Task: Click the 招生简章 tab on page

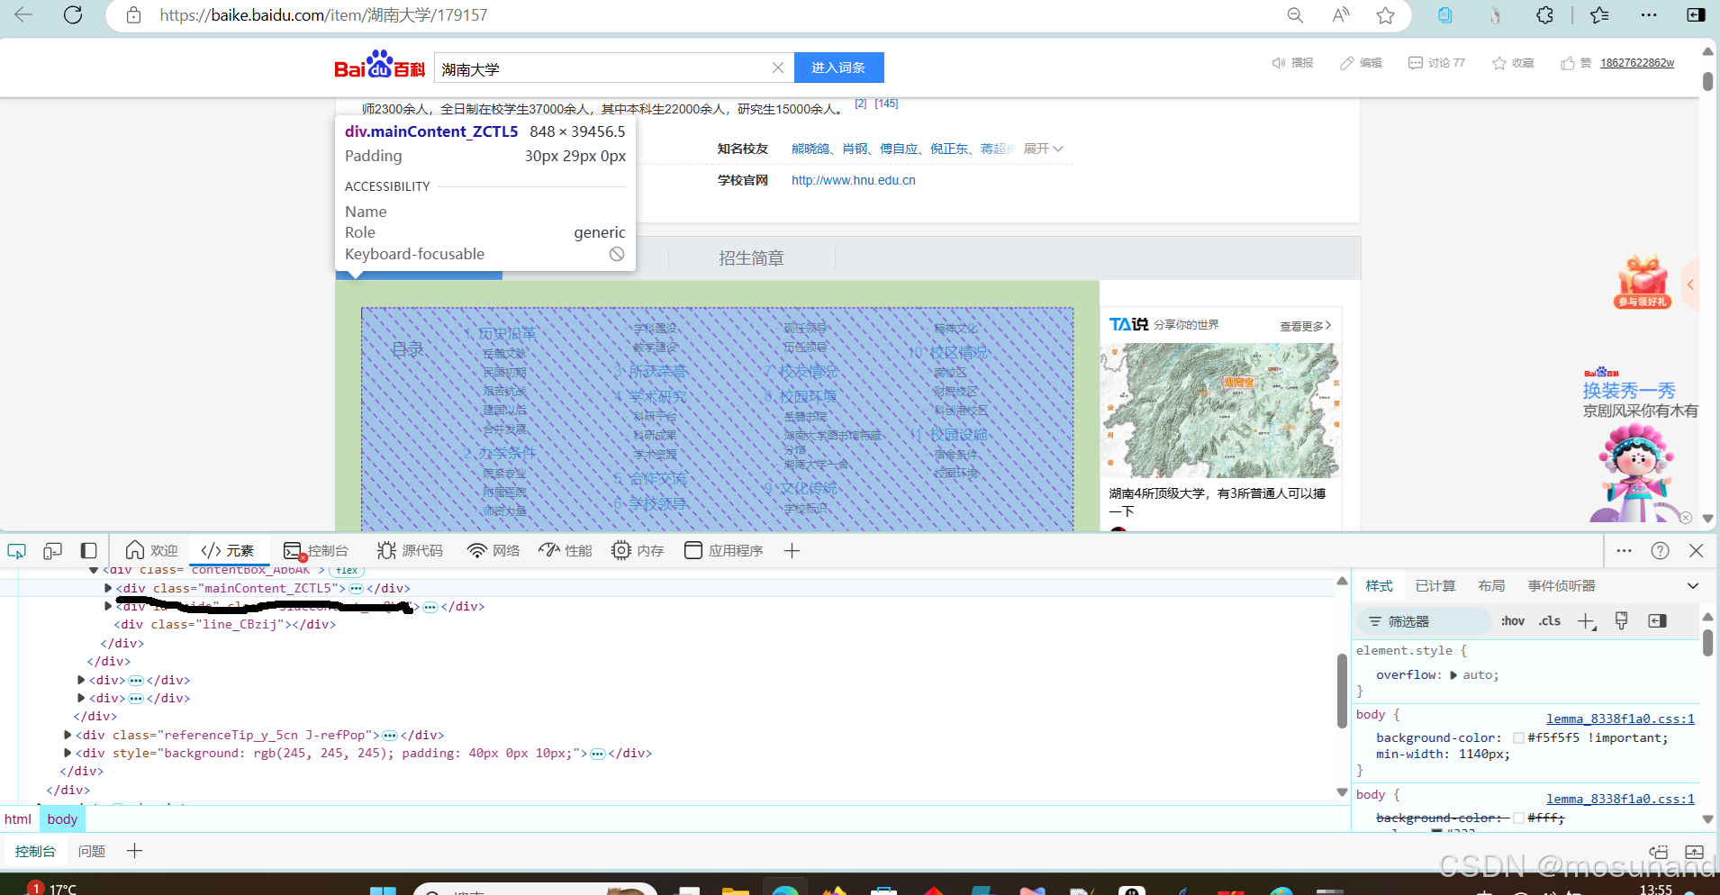Action: (x=751, y=258)
